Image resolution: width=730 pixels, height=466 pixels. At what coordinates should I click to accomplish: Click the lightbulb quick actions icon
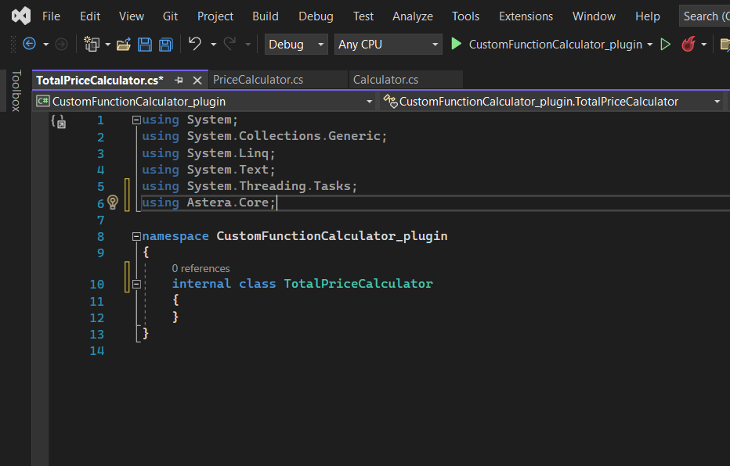112,203
